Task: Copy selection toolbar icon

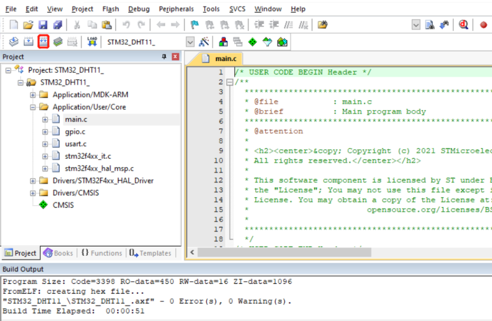Action: [92, 25]
